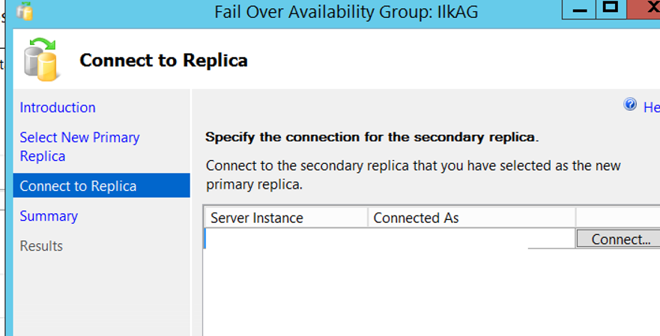Click the greyed Results step
This screenshot has width=660, height=336.
click(x=41, y=245)
